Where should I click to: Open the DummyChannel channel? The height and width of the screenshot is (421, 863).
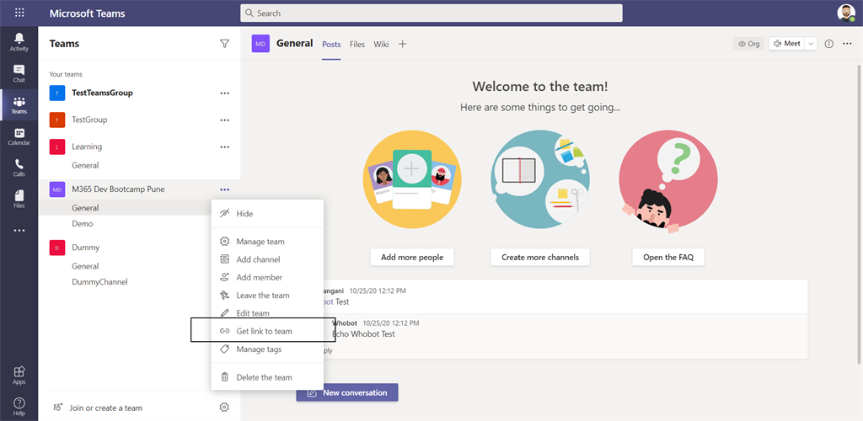(99, 282)
